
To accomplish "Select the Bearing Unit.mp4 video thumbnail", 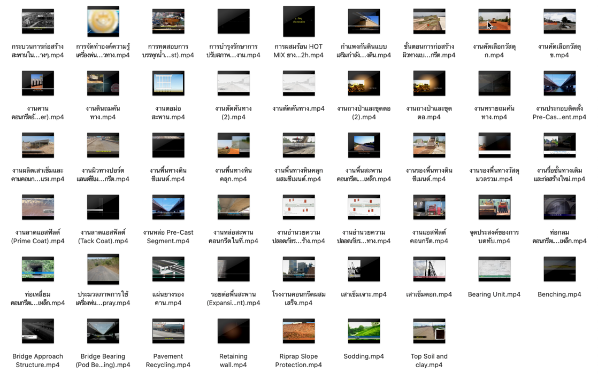I will click(x=494, y=269).
